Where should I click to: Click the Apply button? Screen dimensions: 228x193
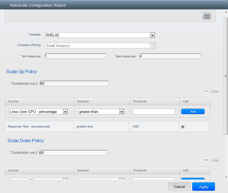point(203,186)
